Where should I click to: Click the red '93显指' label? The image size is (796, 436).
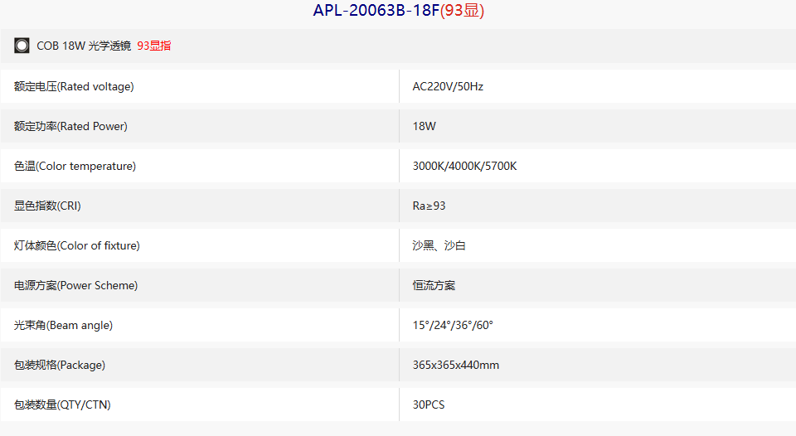click(x=154, y=46)
